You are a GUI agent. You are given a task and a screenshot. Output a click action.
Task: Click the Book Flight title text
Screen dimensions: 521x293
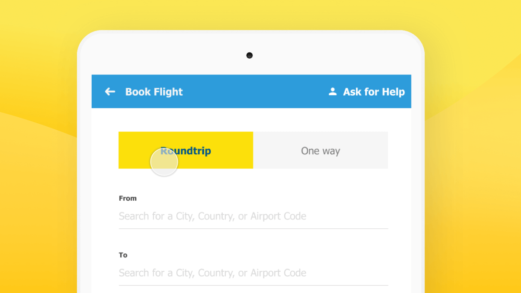[154, 91]
